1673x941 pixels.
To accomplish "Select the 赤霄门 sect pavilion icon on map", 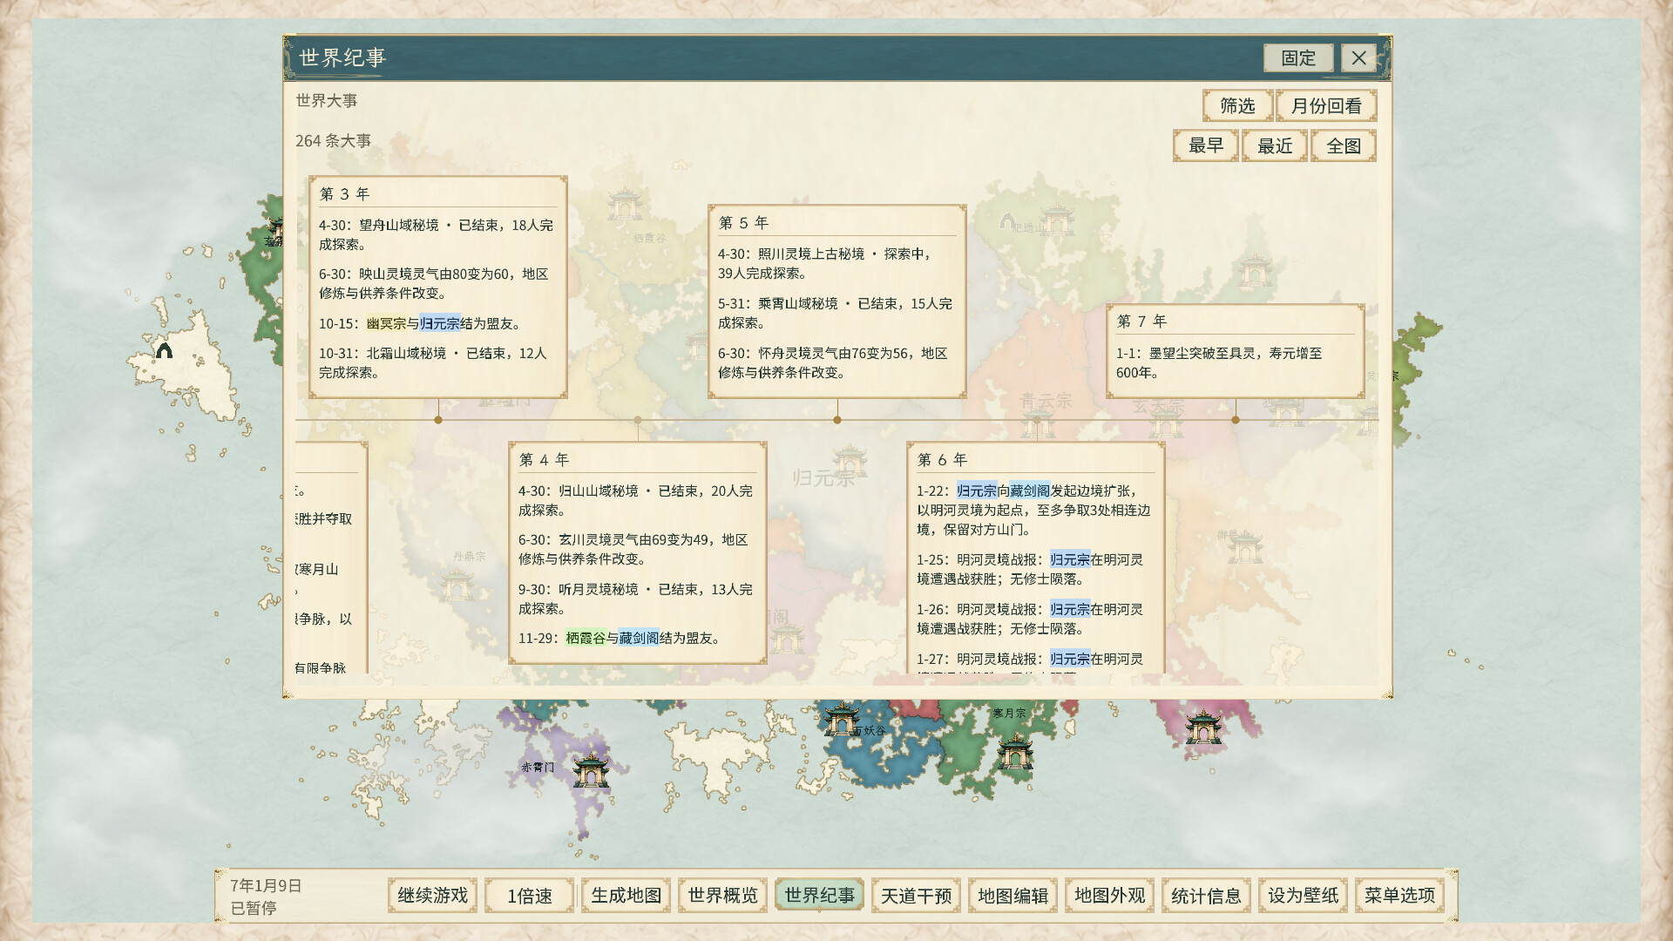I will tap(591, 769).
